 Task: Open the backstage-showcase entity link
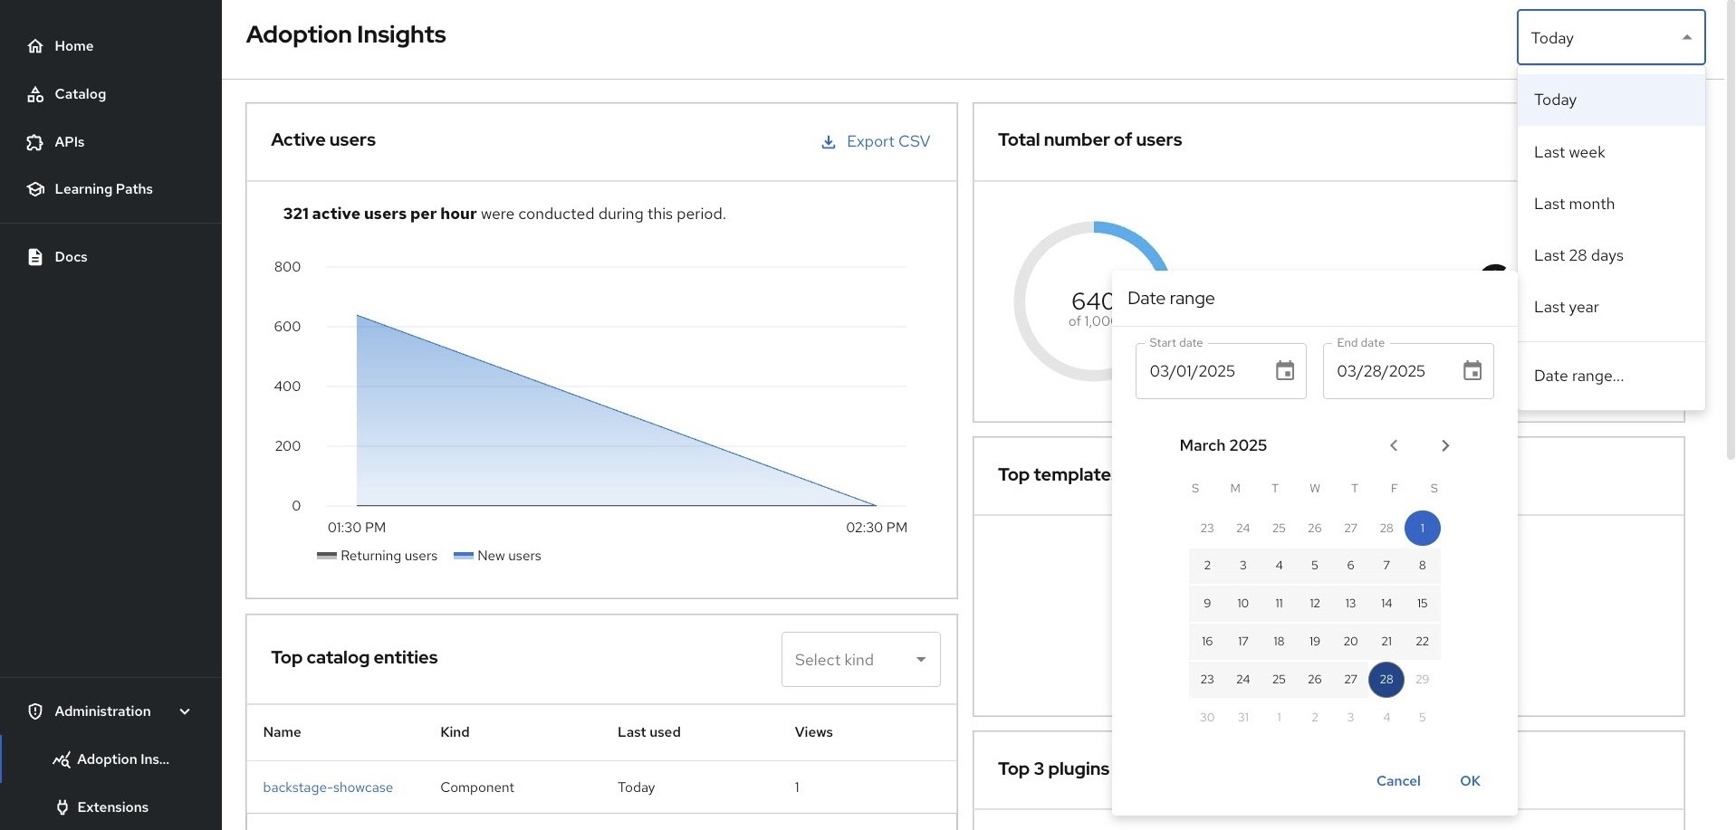328,787
